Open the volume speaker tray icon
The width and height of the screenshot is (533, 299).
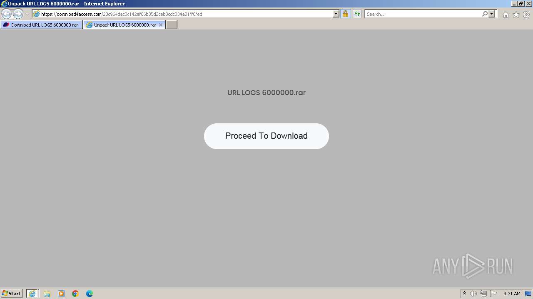tap(473, 294)
